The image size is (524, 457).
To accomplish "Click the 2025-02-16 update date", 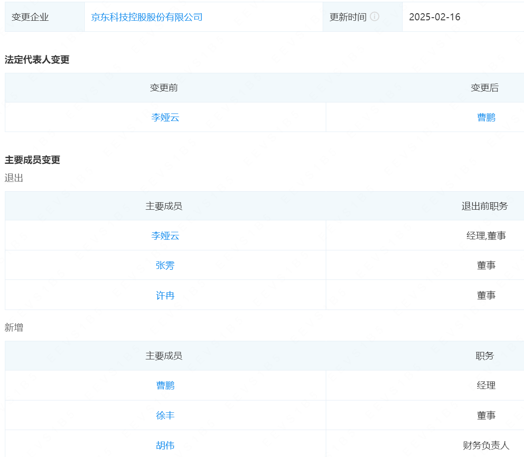I will [434, 17].
